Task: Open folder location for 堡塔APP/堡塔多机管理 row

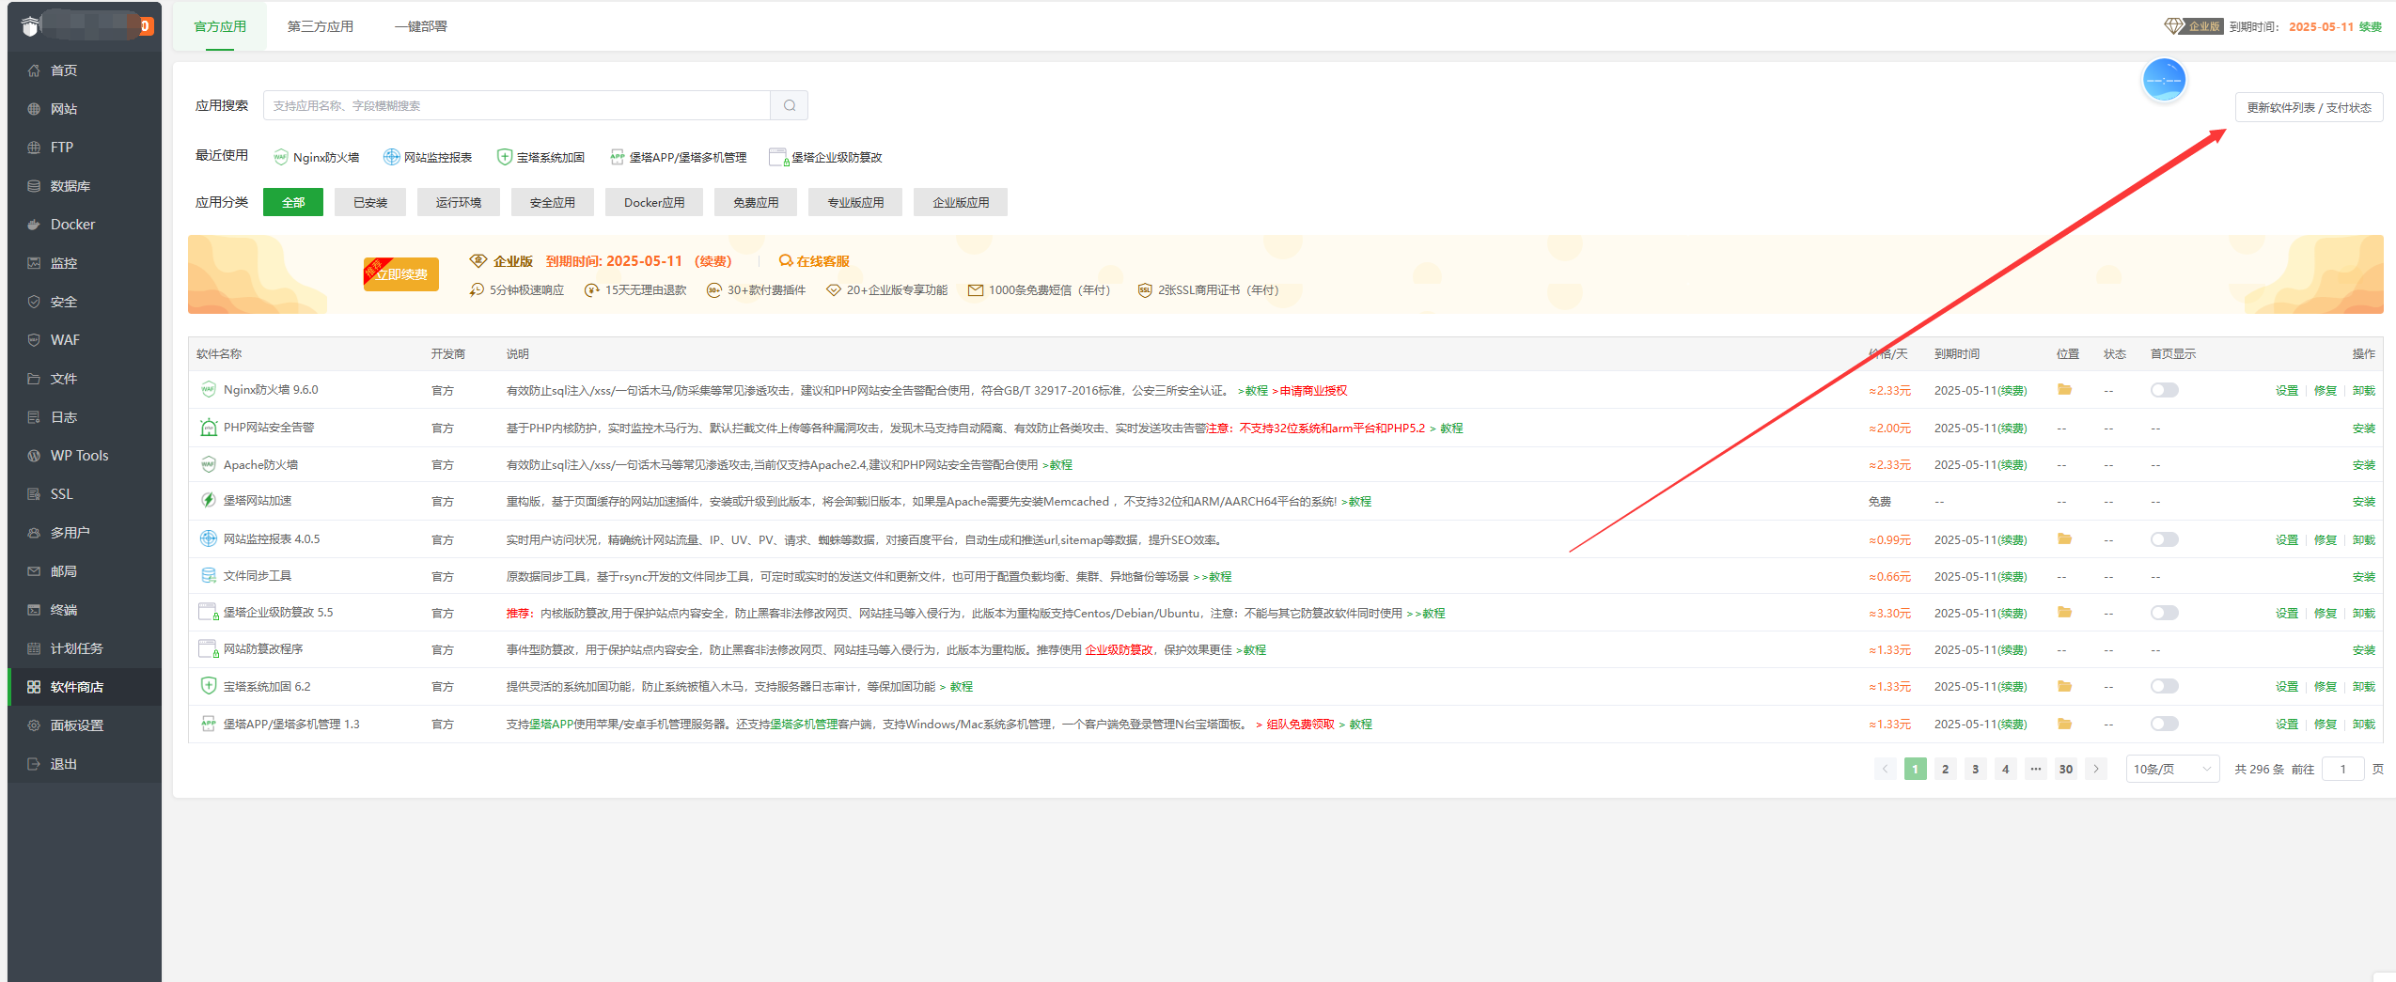Action: click(x=2064, y=725)
